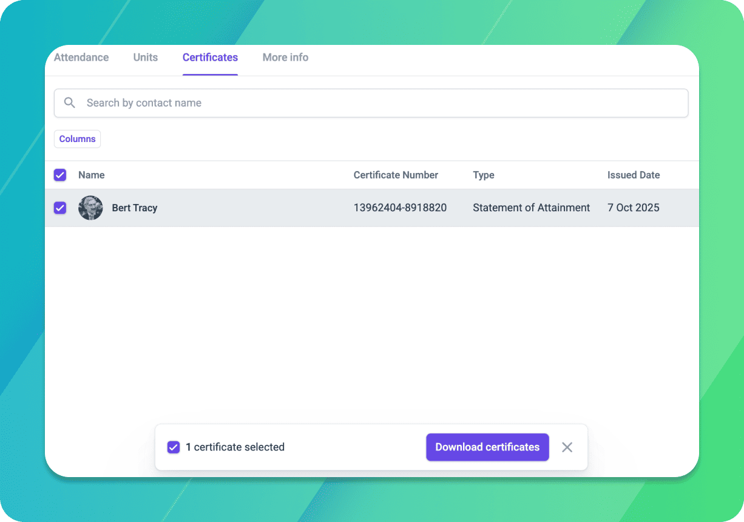This screenshot has height=522, width=744.
Task: Click the issued date 7 Oct 2025
Action: tap(634, 208)
